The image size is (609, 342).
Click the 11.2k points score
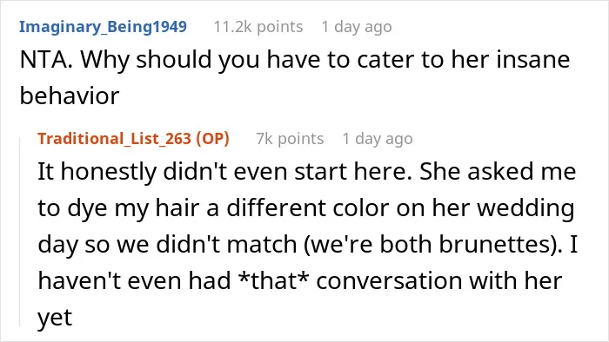click(x=258, y=27)
